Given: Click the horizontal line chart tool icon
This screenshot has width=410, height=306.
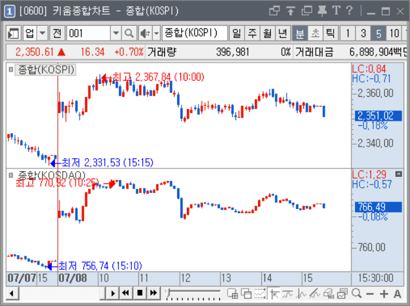Looking at the screenshot, I should point(288,294).
